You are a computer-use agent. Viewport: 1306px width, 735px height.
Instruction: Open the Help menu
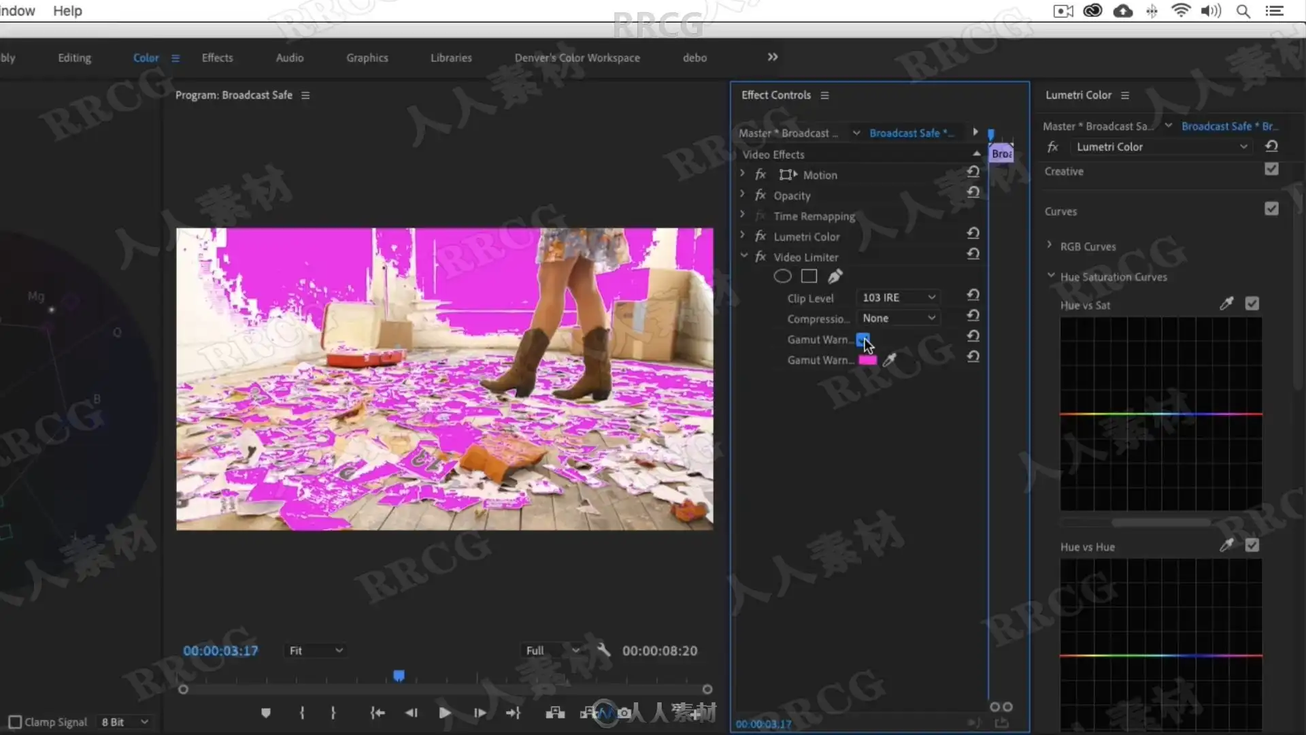(x=67, y=11)
